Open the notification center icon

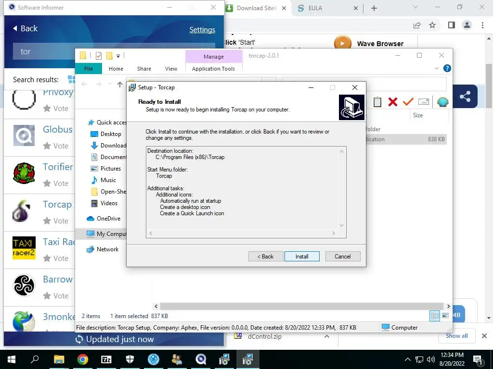(478, 359)
